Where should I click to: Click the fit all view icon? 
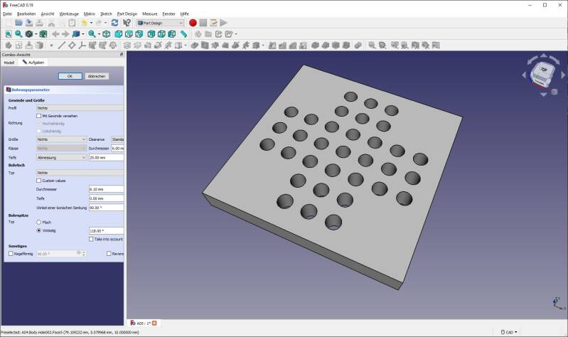[x=8, y=33]
